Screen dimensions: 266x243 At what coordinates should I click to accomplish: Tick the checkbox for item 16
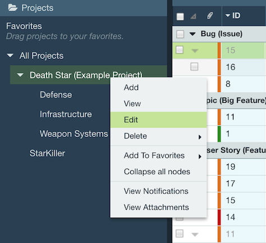click(x=194, y=67)
